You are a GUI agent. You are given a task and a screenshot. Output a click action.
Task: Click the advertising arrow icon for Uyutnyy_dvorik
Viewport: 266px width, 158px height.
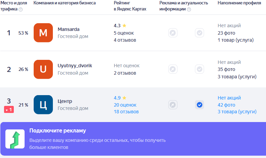pos(173,69)
